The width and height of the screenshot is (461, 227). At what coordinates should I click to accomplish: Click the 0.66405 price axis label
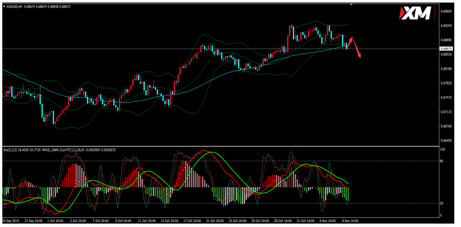tap(446, 141)
